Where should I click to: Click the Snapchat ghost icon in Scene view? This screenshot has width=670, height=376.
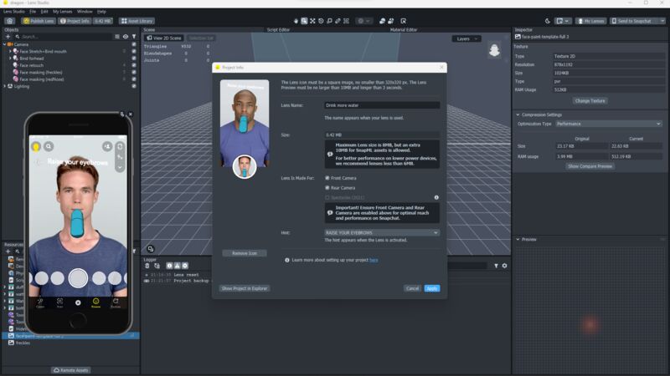point(494,50)
